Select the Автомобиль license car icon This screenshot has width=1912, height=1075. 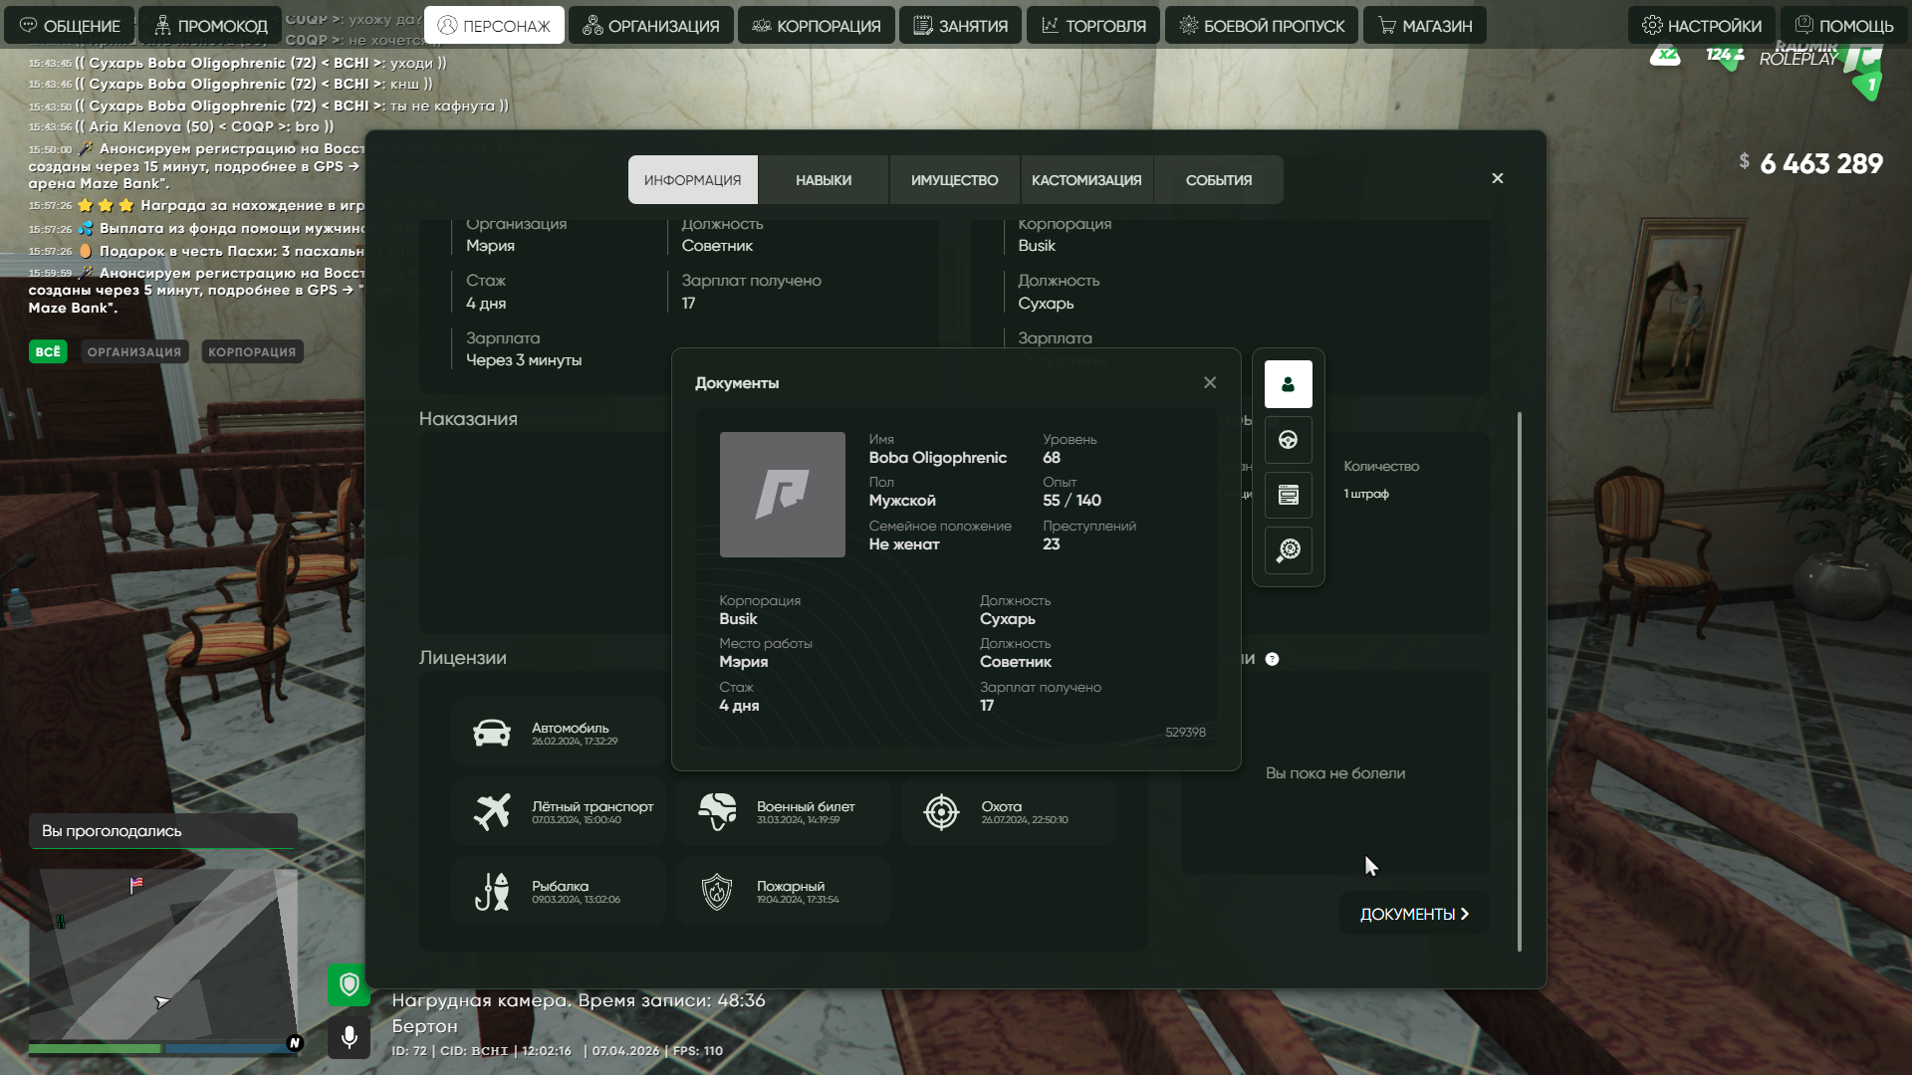click(x=492, y=734)
